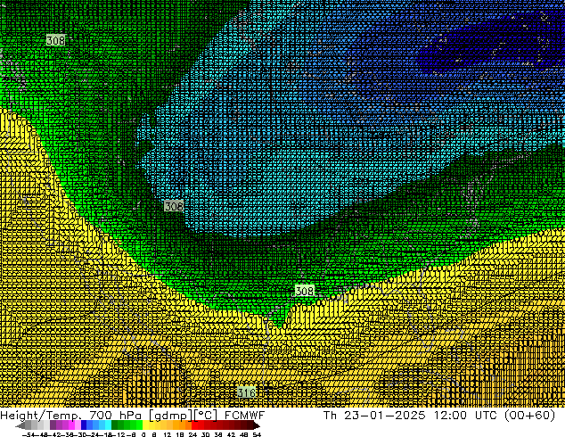
Task: Click the "-54" value at the scale's left end
Action: tap(29, 434)
